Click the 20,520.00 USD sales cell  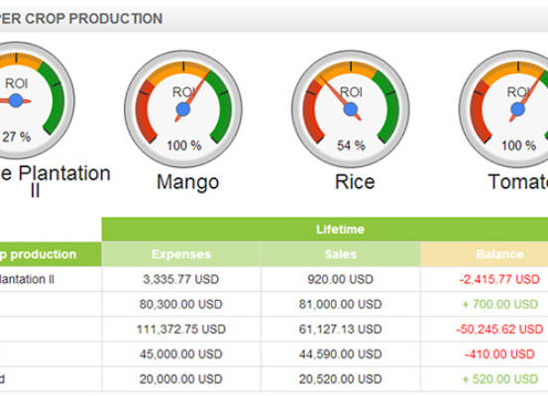point(341,379)
